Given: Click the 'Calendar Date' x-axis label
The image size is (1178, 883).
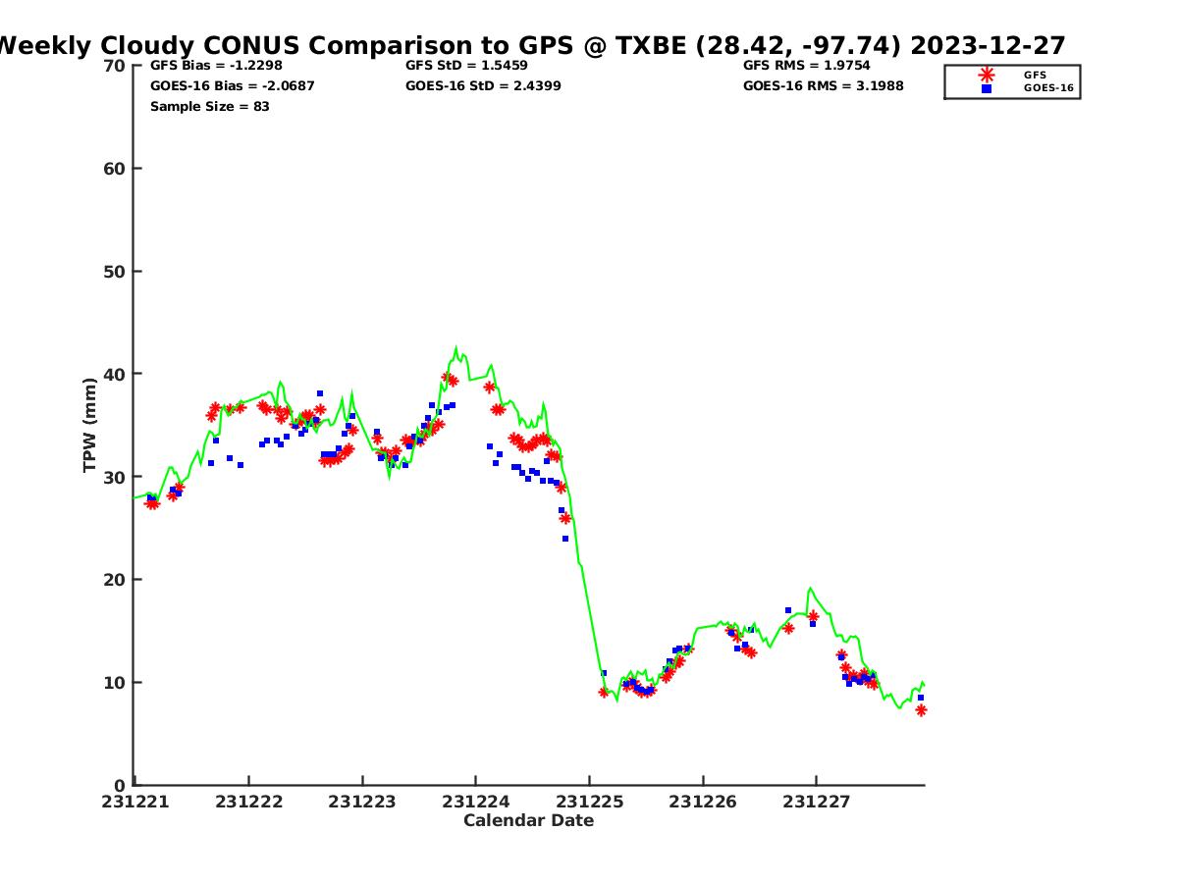Looking at the screenshot, I should pos(529,821).
